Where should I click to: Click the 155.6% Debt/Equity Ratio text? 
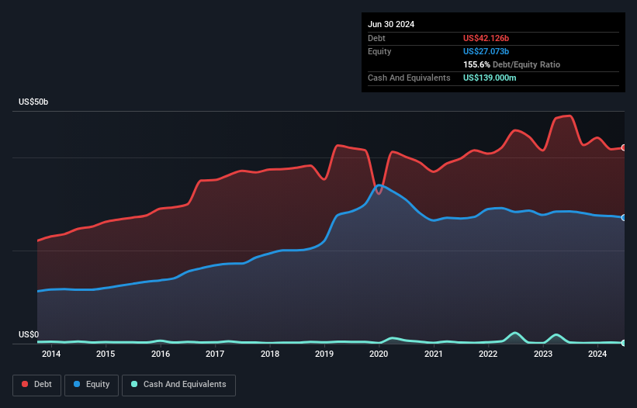coord(511,64)
